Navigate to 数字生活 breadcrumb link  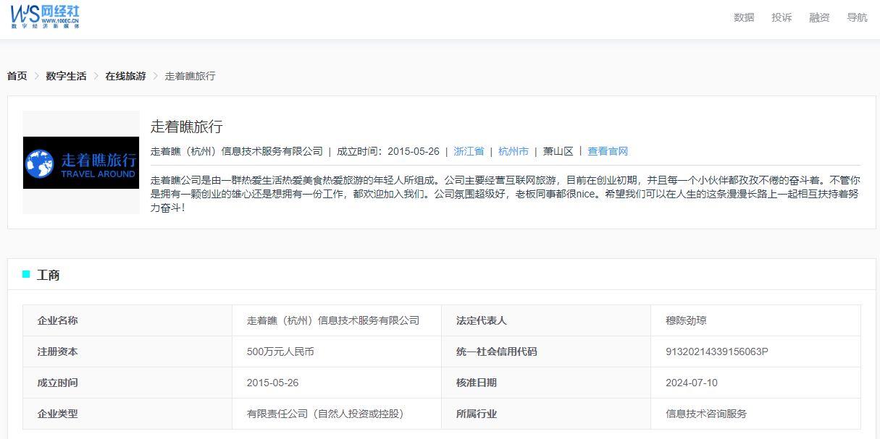[66, 76]
